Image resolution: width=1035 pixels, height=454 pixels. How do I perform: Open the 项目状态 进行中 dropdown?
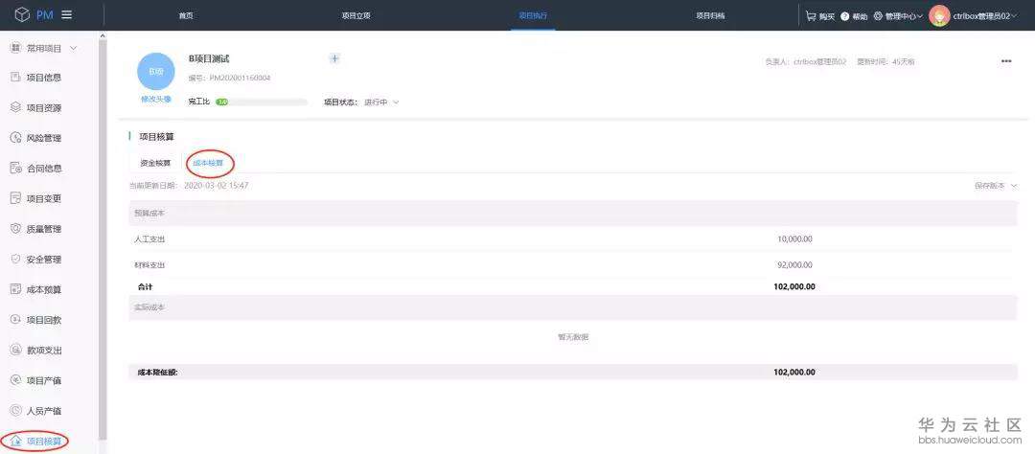[381, 102]
